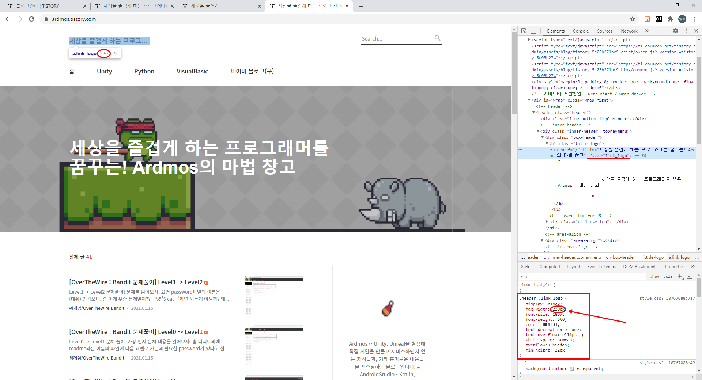Collapse the div id="wrap" node

coord(529,100)
